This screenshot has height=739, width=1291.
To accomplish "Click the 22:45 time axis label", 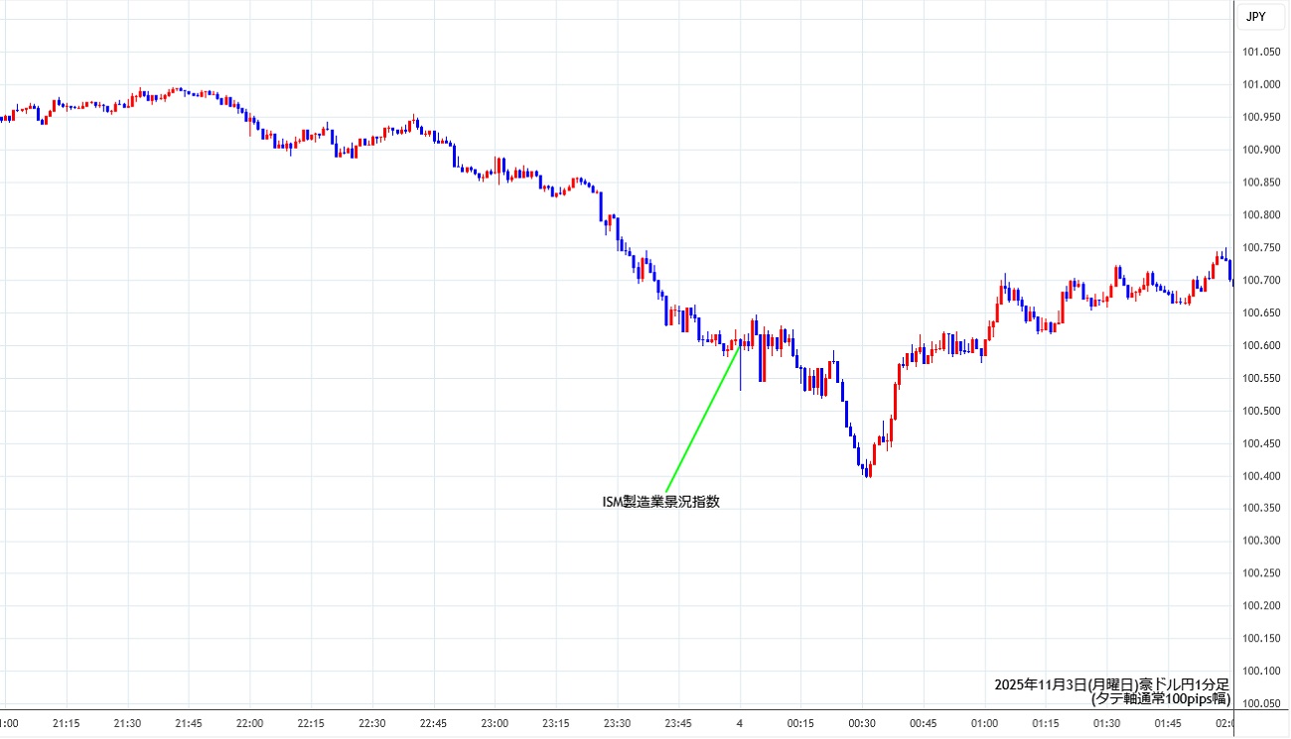I will (434, 724).
